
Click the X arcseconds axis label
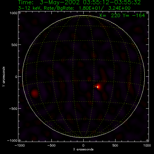coord(83,149)
